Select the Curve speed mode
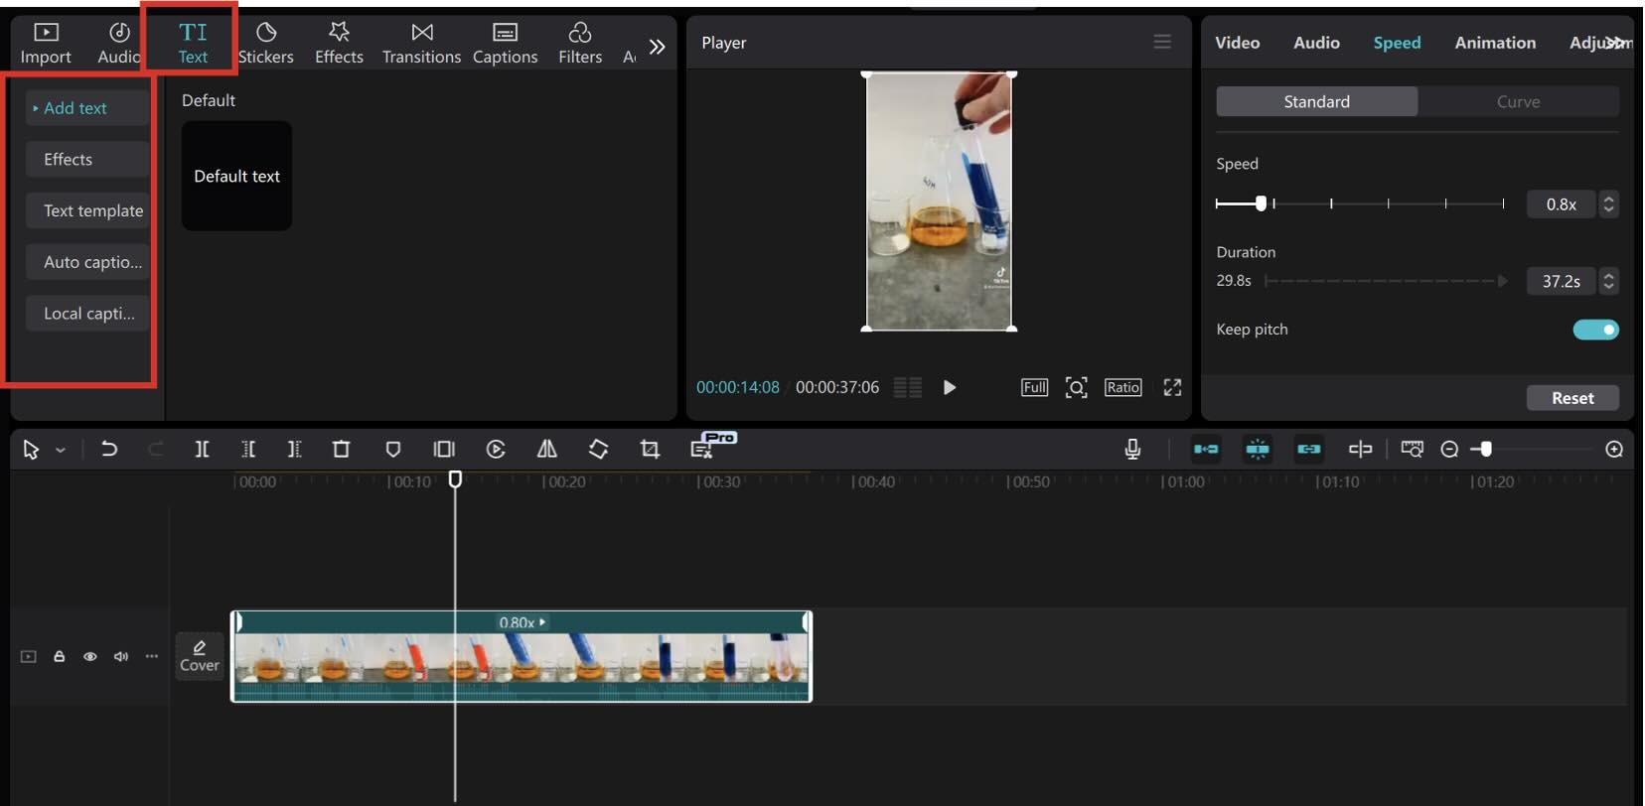 tap(1518, 101)
